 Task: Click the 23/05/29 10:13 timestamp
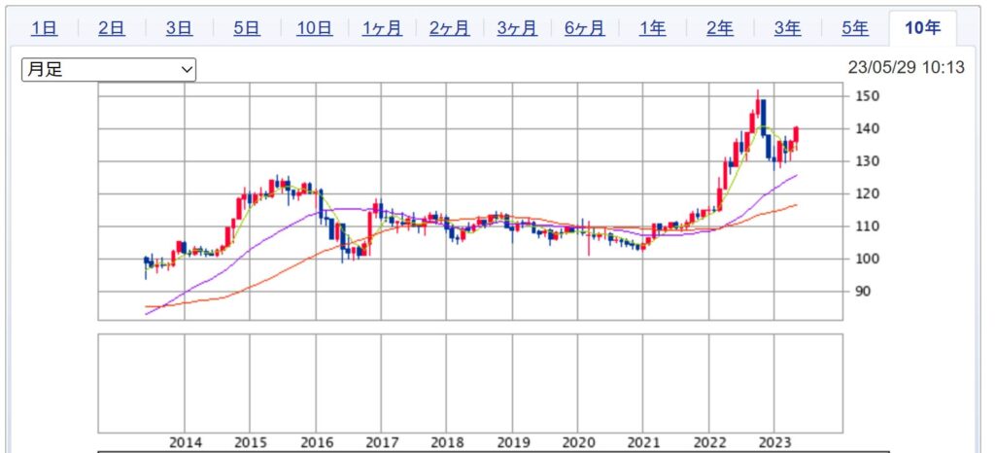pos(907,67)
